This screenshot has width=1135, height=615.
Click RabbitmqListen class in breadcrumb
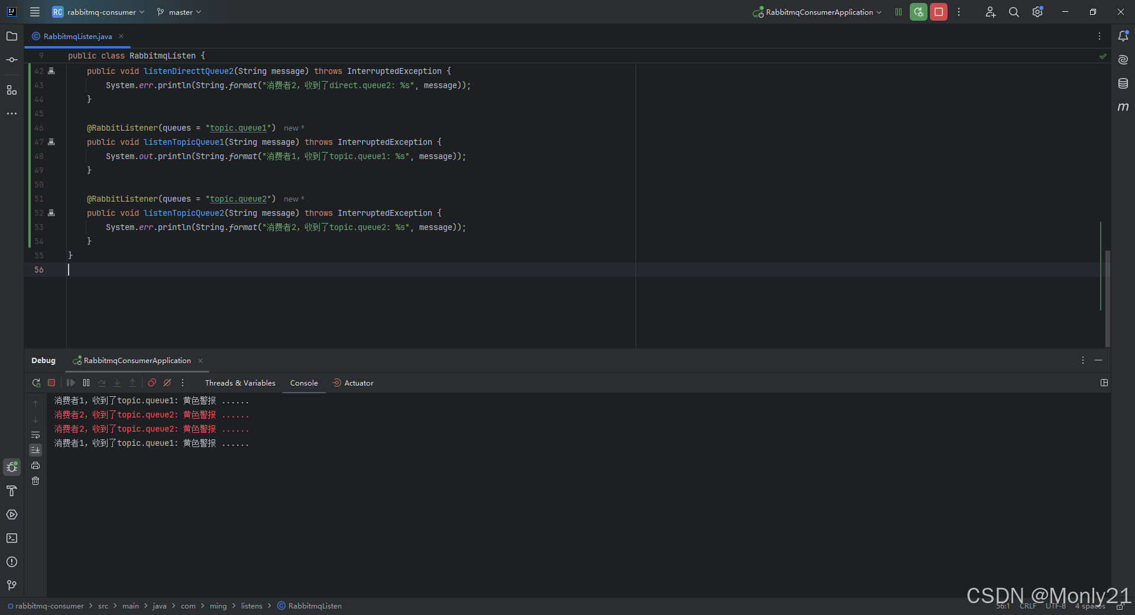[310, 606]
